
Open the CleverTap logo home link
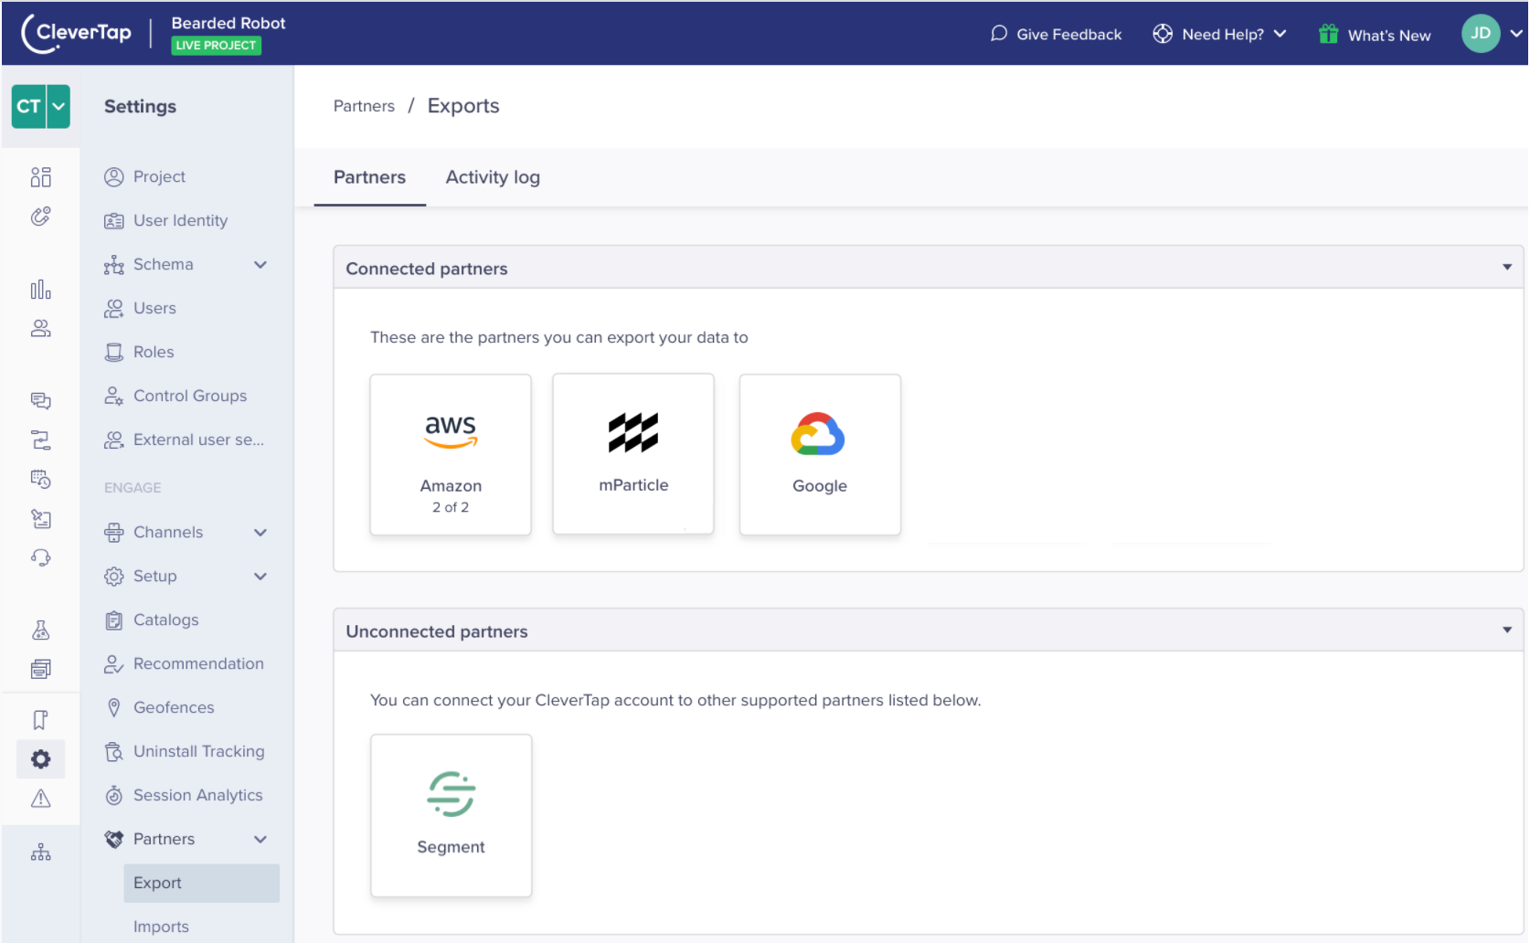click(x=77, y=34)
